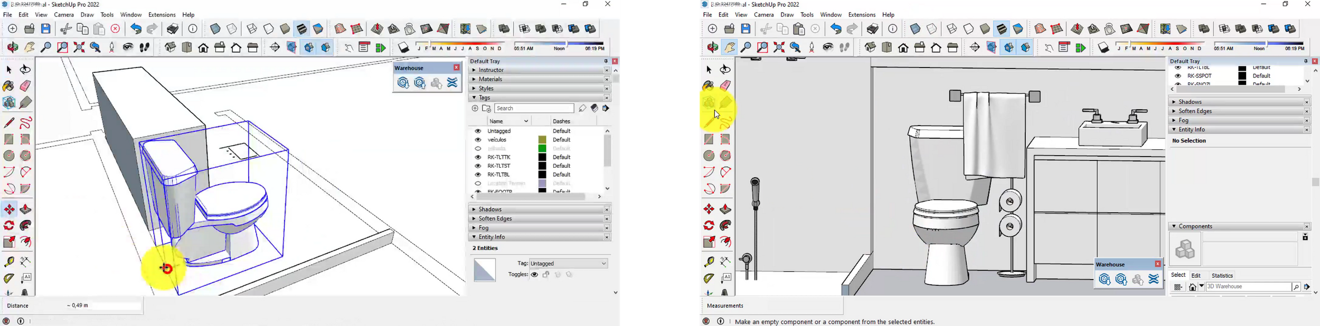Viewport: 1320px width, 326px height.
Task: Collapse the Components panel in the right window
Action: 1174,226
